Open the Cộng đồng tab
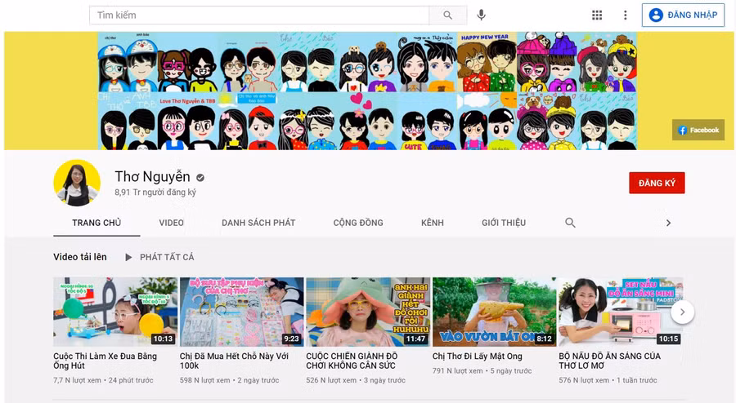 [358, 223]
